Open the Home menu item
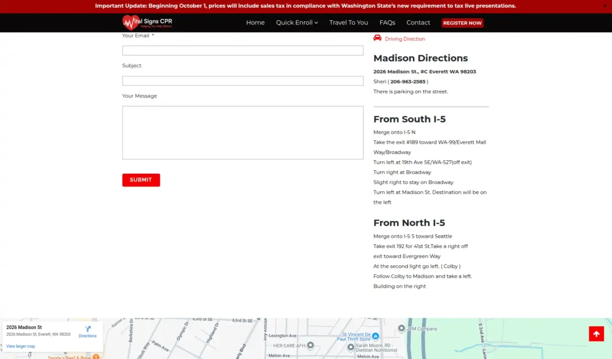The image size is (612, 359). coord(255,23)
